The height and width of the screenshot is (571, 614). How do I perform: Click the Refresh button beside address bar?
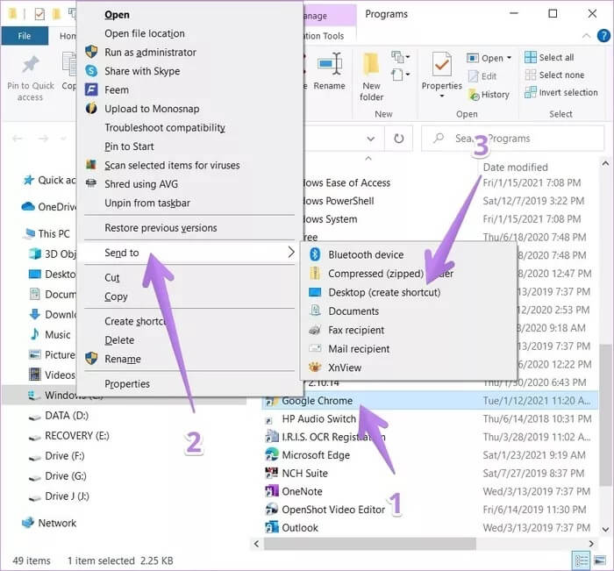click(398, 139)
